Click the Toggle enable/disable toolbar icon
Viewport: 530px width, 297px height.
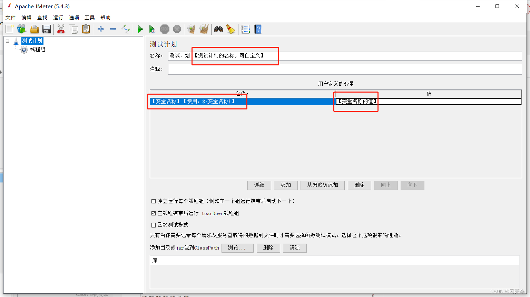pyautogui.click(x=125, y=29)
